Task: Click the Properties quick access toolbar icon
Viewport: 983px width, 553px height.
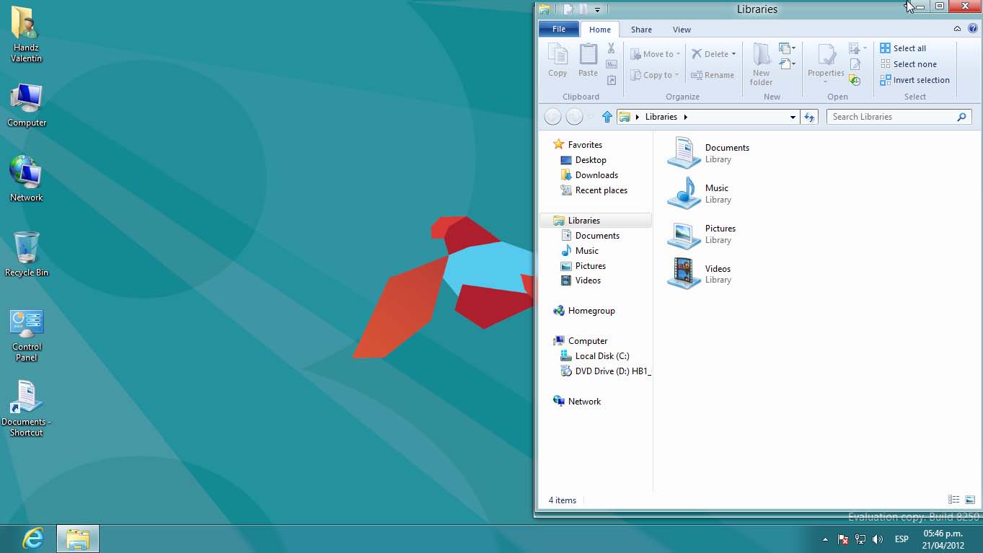Action: [568, 9]
